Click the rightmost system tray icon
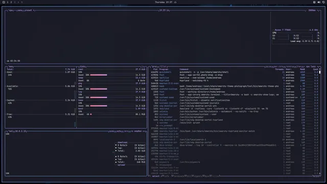This screenshot has height=184, width=327. [323, 2]
